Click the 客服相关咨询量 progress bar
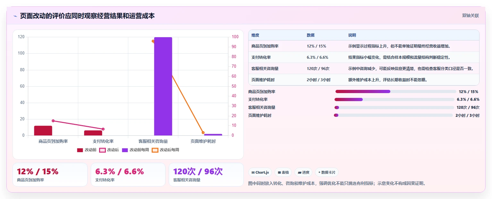492x199 pixels. tap(394, 108)
